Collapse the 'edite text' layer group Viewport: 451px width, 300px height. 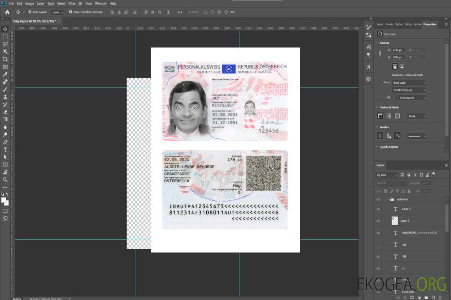[388, 199]
